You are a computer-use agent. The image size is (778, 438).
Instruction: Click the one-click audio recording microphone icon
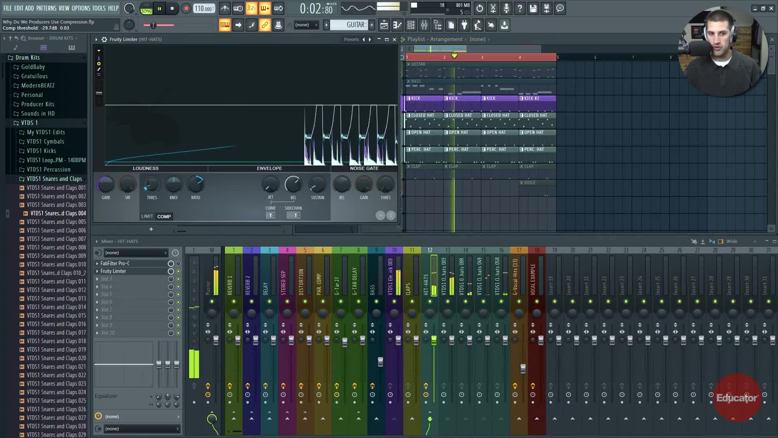point(506,9)
